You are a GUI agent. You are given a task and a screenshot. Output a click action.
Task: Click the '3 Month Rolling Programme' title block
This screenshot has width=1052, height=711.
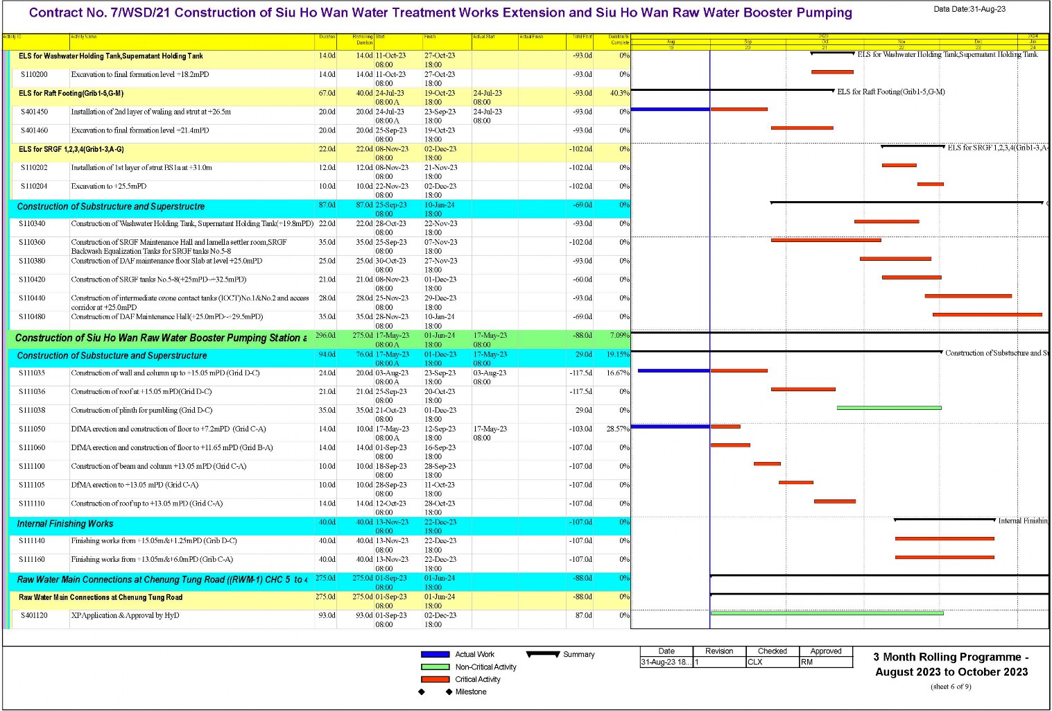click(951, 665)
